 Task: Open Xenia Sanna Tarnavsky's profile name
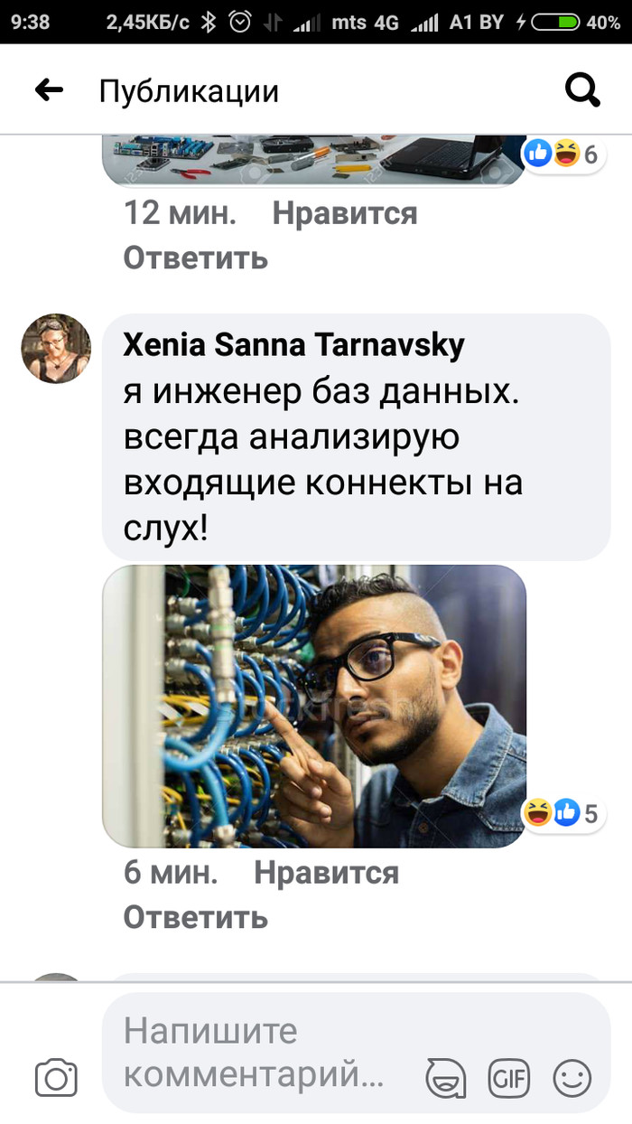(293, 344)
